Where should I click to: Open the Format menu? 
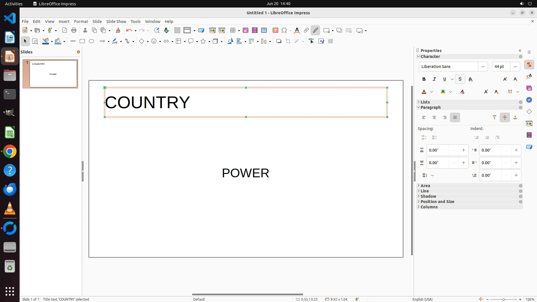pos(81,21)
